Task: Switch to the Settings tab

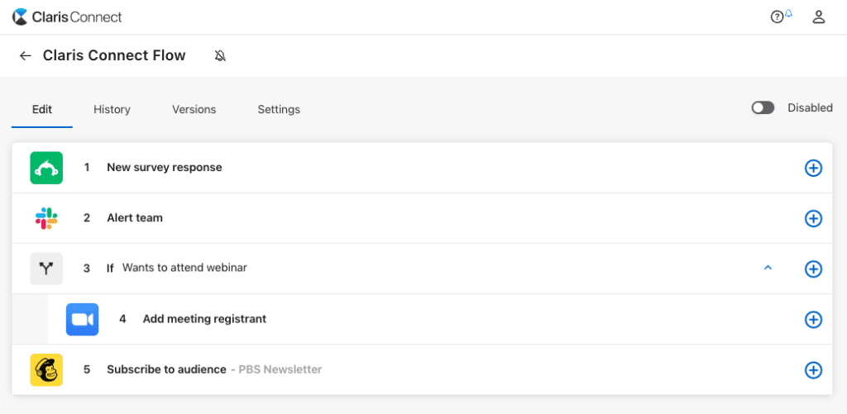Action: 279,110
